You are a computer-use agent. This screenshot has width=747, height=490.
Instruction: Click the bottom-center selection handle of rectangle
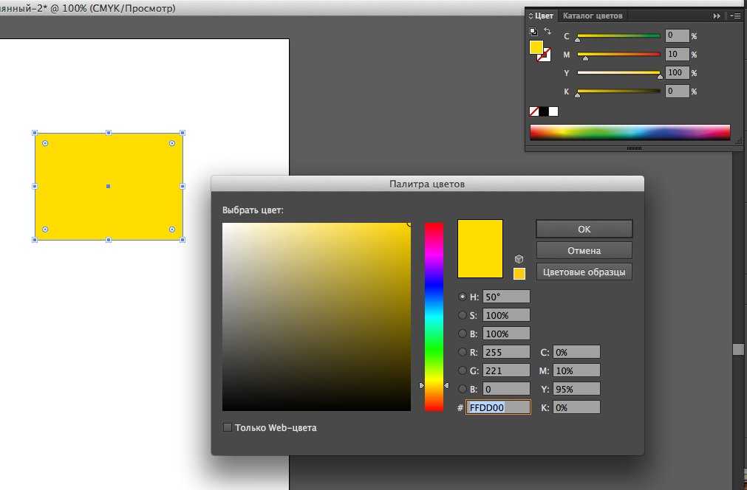109,240
